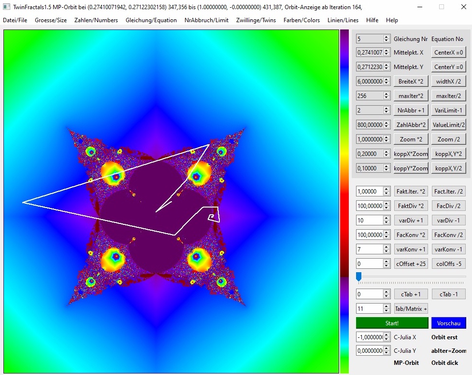Click the koppX,Y*2 button
472x375 pixels.
(x=448, y=153)
